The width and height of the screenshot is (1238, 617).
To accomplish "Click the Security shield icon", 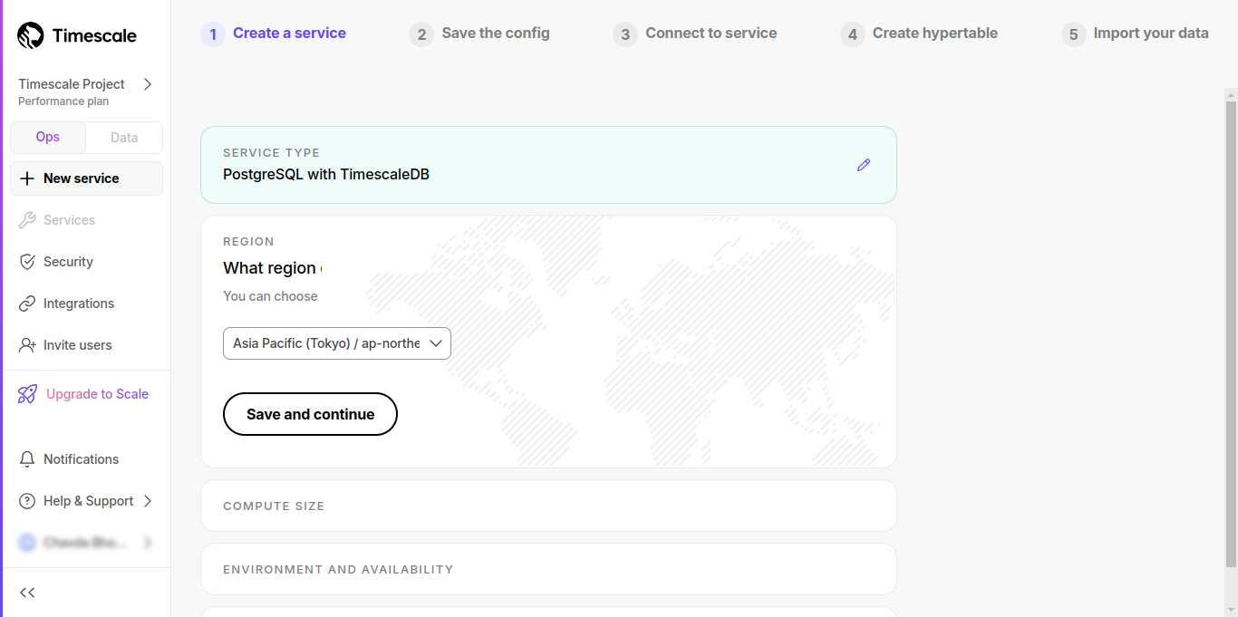I will pos(27,262).
